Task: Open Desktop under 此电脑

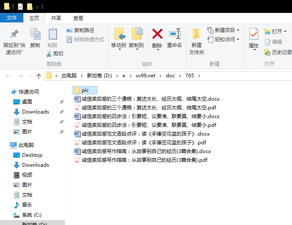Action: coord(28,155)
